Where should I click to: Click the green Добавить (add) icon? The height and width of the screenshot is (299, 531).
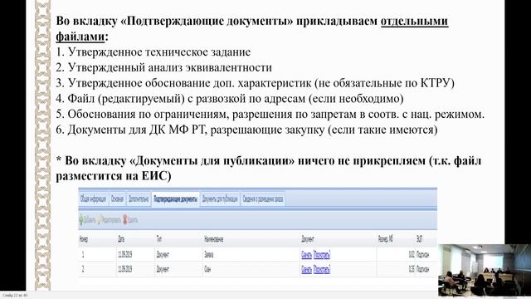[81, 220]
